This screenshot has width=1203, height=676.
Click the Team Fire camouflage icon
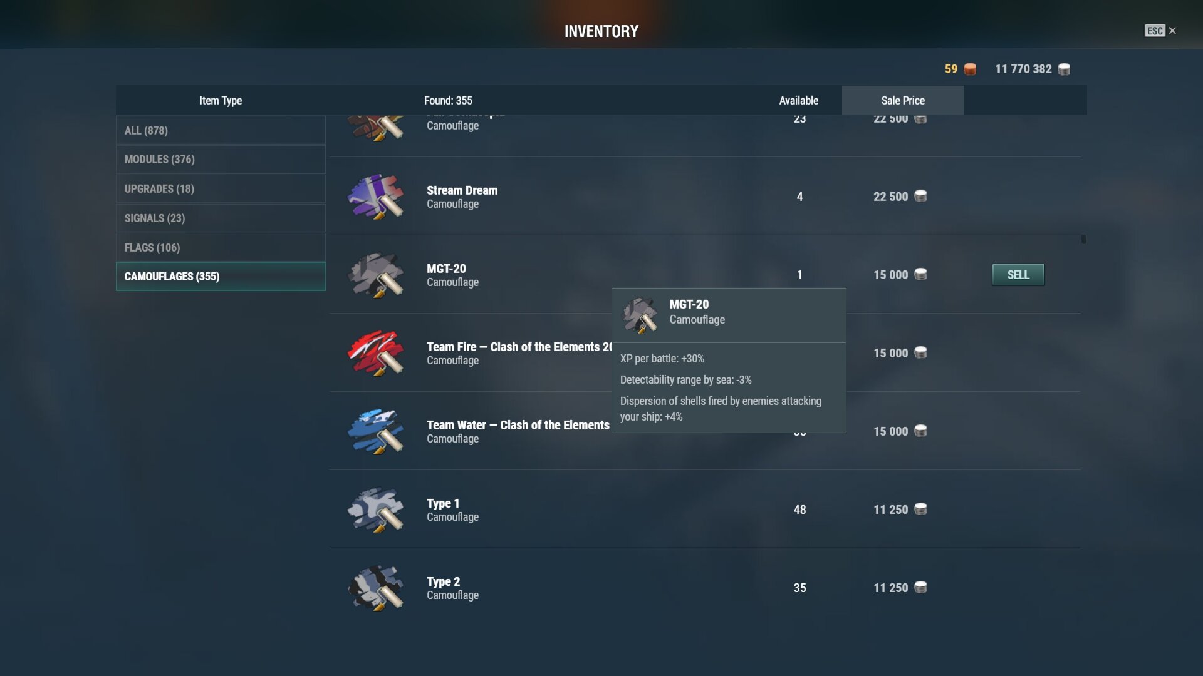coord(376,353)
